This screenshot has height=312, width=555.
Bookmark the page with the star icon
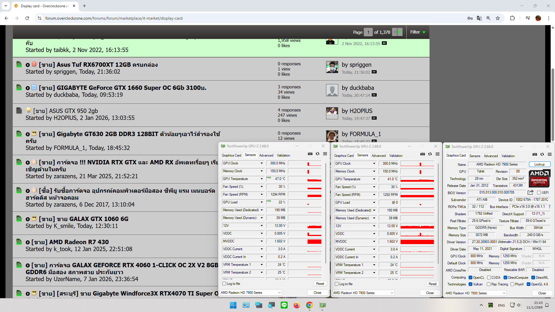click(x=498, y=18)
